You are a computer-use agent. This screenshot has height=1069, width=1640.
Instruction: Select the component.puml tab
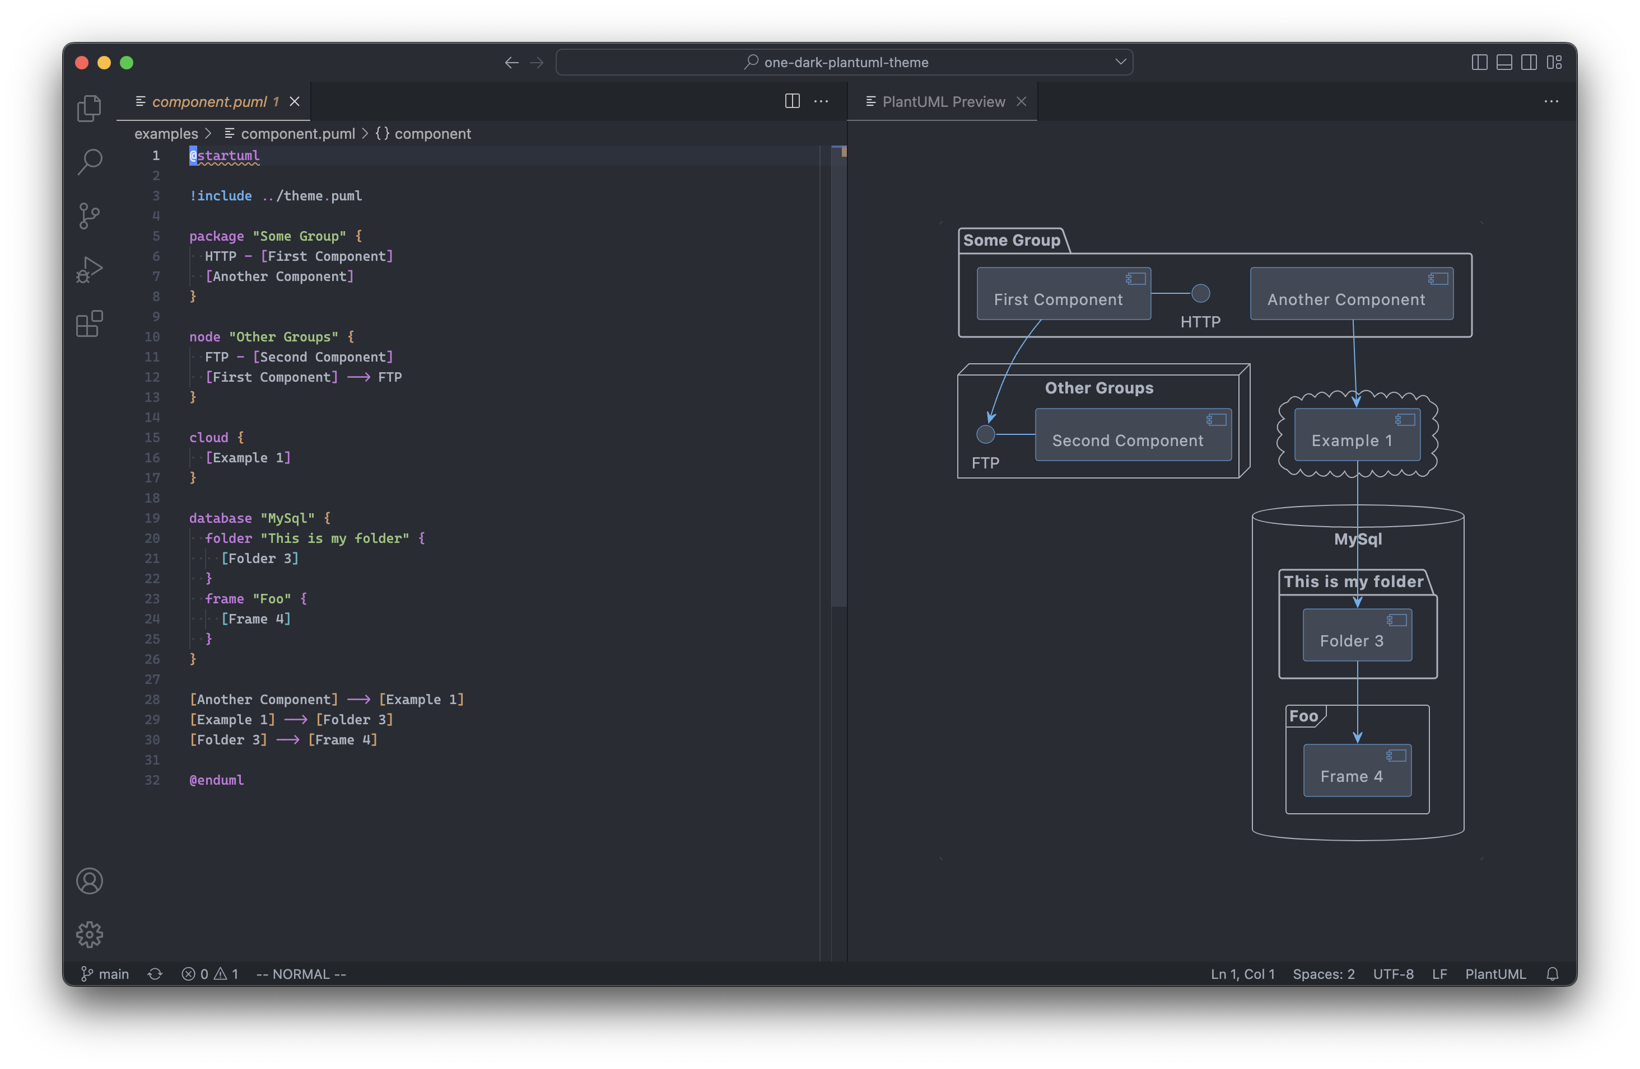[x=209, y=100]
